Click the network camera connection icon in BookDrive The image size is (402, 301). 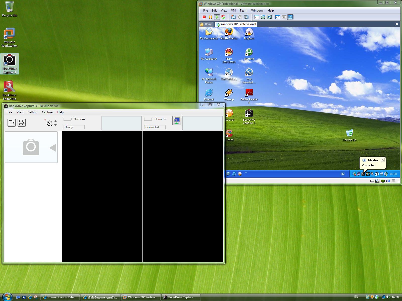pyautogui.click(x=177, y=121)
